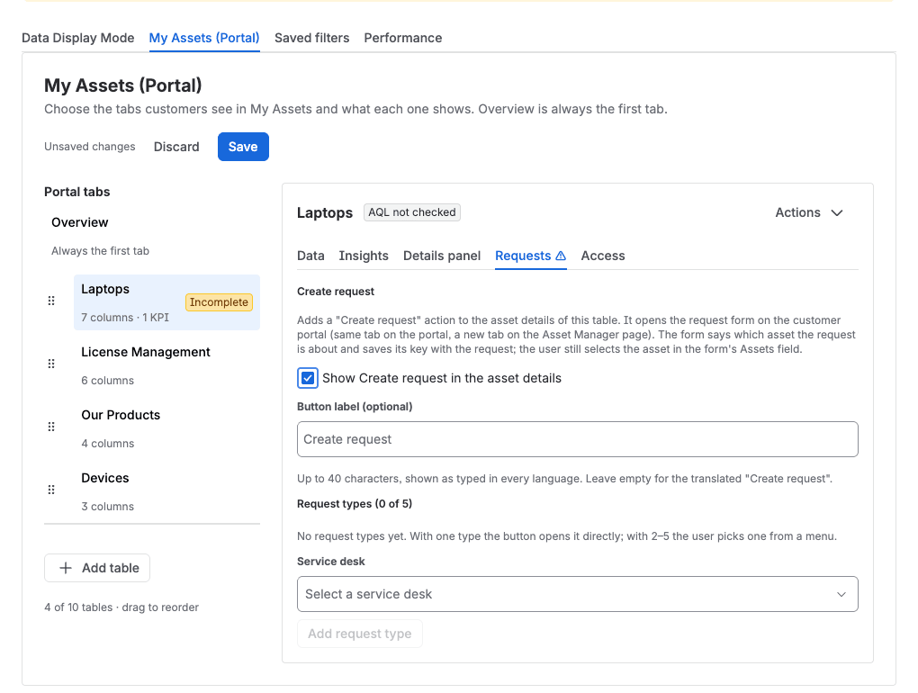Screen dimensions: 918x693
Task: Open the Saved filters tab
Action: coord(312,38)
